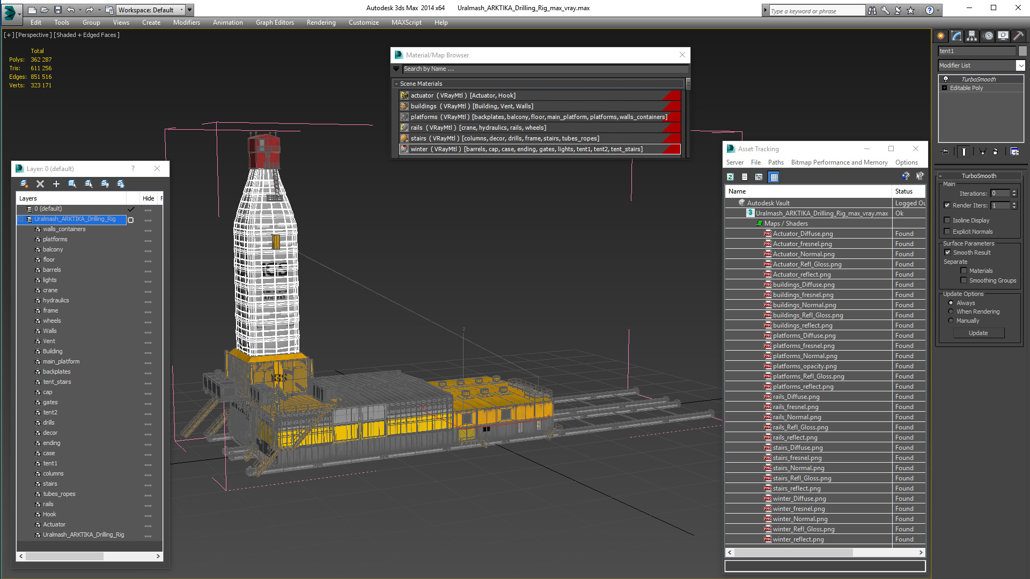Screen dimensions: 1030x579
Task: Select Manually update radio button
Action: 951,321
